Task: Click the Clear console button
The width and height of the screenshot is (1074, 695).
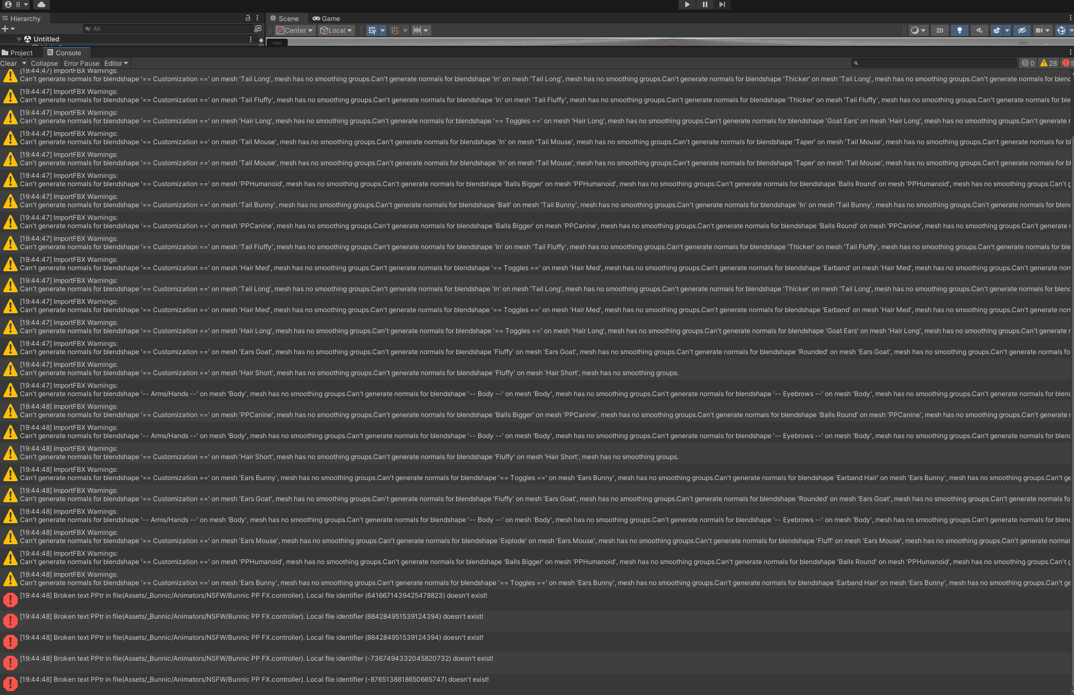Action: pos(8,63)
